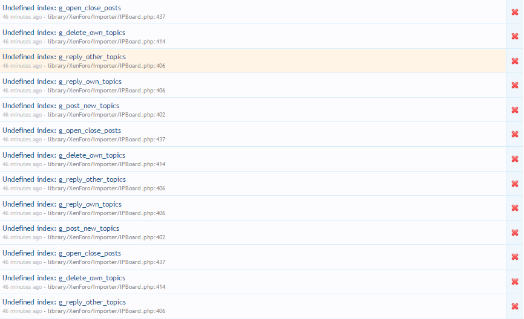View the third g_delete_own_topics error details
524x319 pixels.
[91, 278]
